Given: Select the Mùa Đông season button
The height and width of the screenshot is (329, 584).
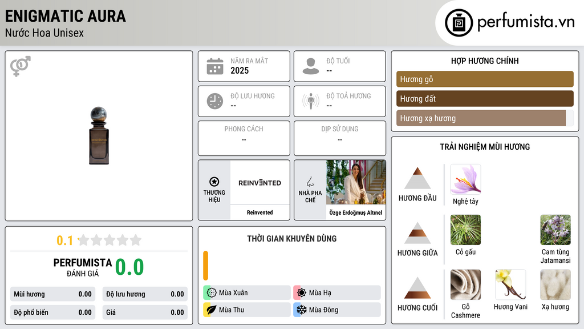Looking at the screenshot, I should [336, 310].
